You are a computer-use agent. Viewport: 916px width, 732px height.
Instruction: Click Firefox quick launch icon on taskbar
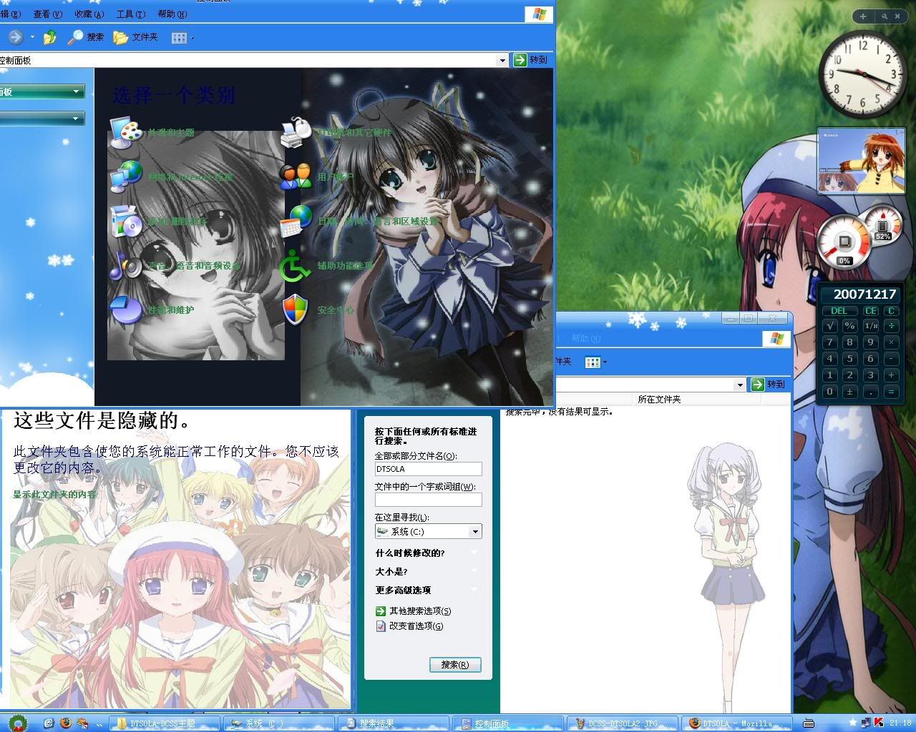66,723
